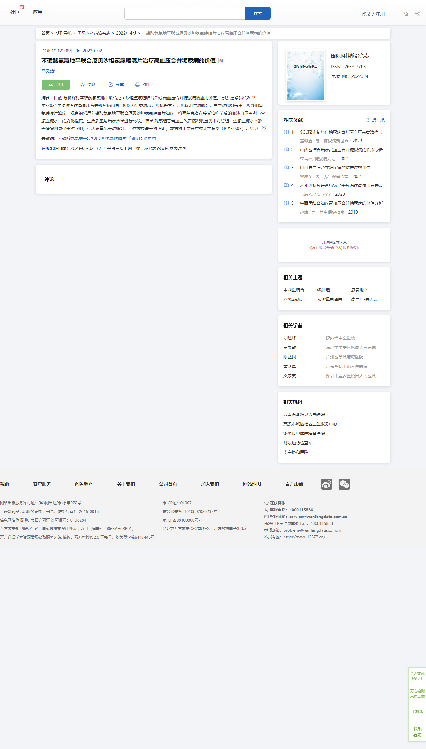Open 万方数据会员(个人)服务协议 link
The height and width of the screenshot is (749, 426).
tap(334, 248)
